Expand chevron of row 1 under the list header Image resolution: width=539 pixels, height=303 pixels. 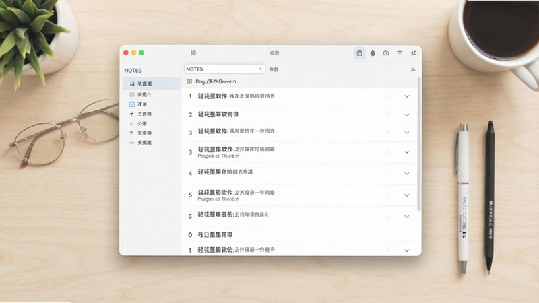click(x=407, y=96)
